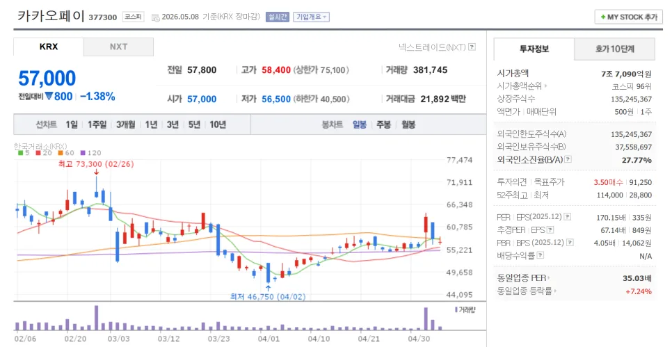Click the 저가 value 56,500
This screenshot has height=347, width=672.
(276, 99)
